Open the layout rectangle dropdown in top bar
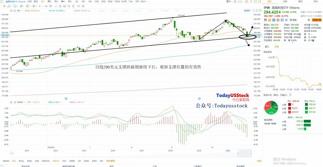 [240, 1]
